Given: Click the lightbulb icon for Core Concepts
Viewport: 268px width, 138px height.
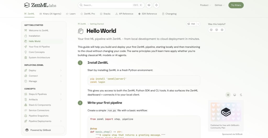Looking at the screenshot, I should 26,52.
